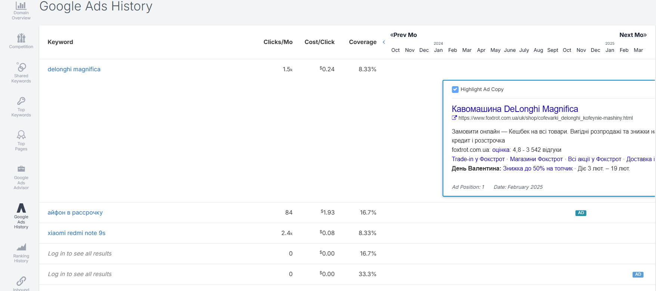Screen dimensions: 656x291
Task: Open Всі акції у Фокстрот sitelink
Action: tap(595, 159)
